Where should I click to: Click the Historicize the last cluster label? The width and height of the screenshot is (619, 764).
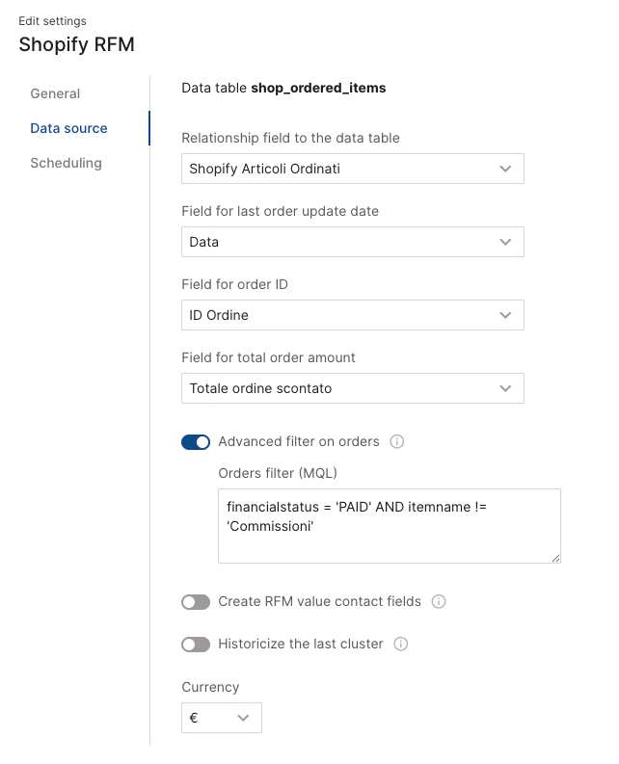pos(301,645)
